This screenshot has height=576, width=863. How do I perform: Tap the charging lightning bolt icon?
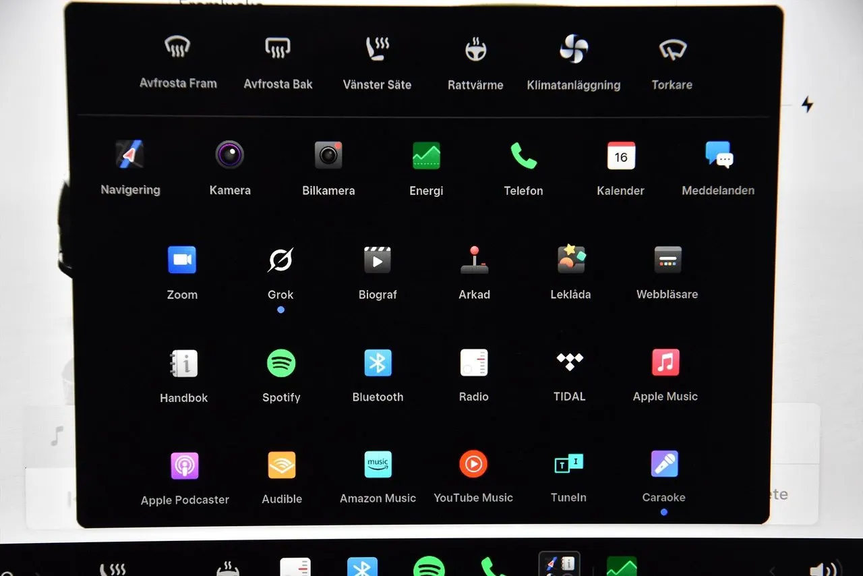(807, 105)
